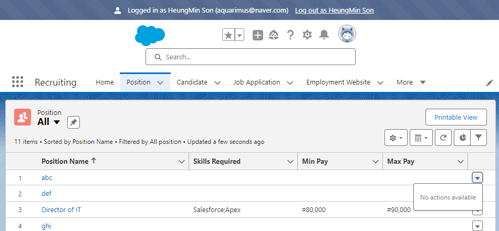Screen dimensions: 499x231
Task: Open the Notifications bell icon
Action: [x=324, y=35]
